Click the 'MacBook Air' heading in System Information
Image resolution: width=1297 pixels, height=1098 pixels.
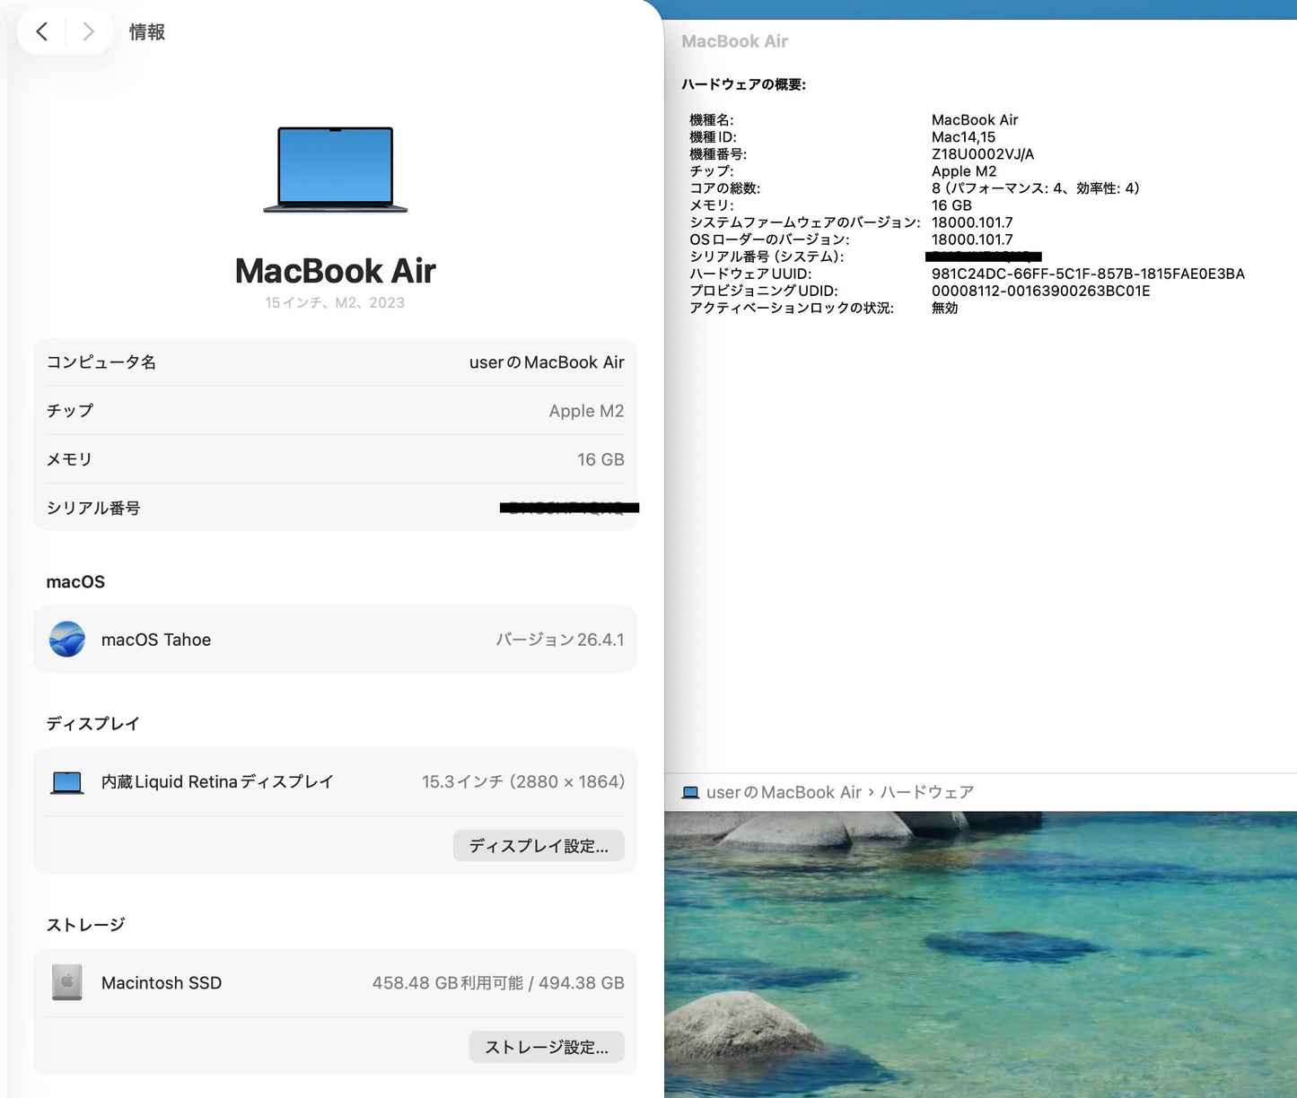pos(734,41)
